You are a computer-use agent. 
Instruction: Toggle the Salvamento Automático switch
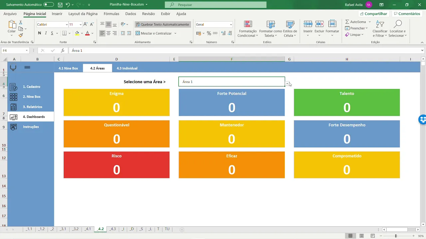tap(49, 5)
